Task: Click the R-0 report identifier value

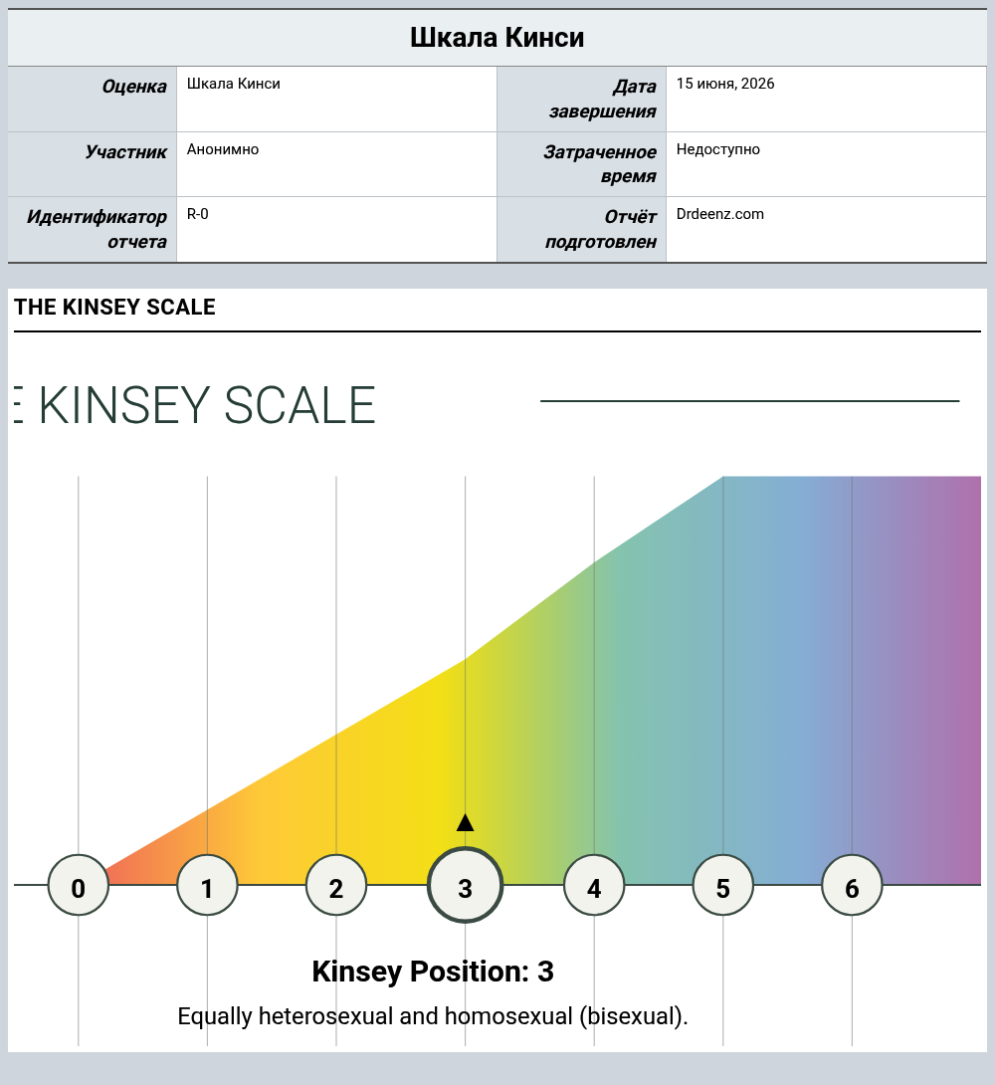Action: pyautogui.click(x=198, y=214)
